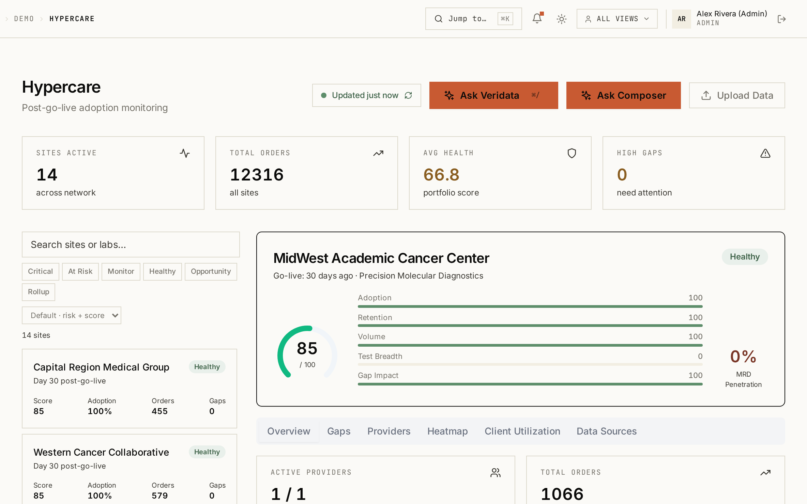The height and width of the screenshot is (504, 807).
Task: Filter sites by At Risk
Action: coord(80,271)
